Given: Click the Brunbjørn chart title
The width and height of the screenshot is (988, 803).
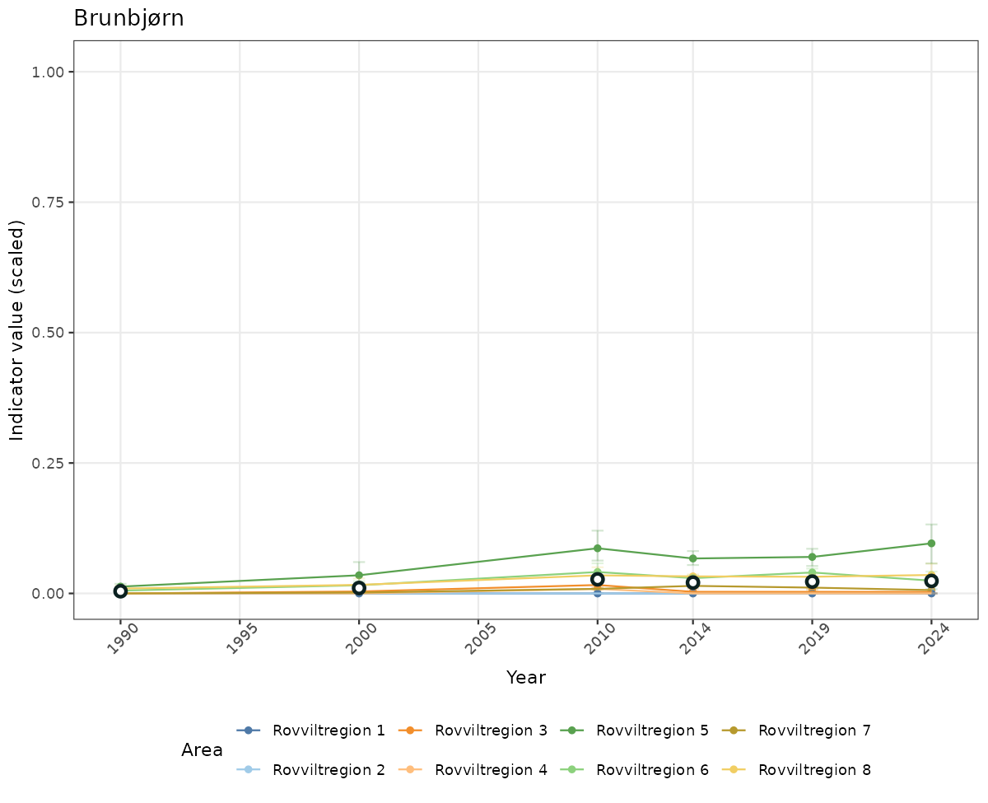Looking at the screenshot, I should (x=128, y=18).
